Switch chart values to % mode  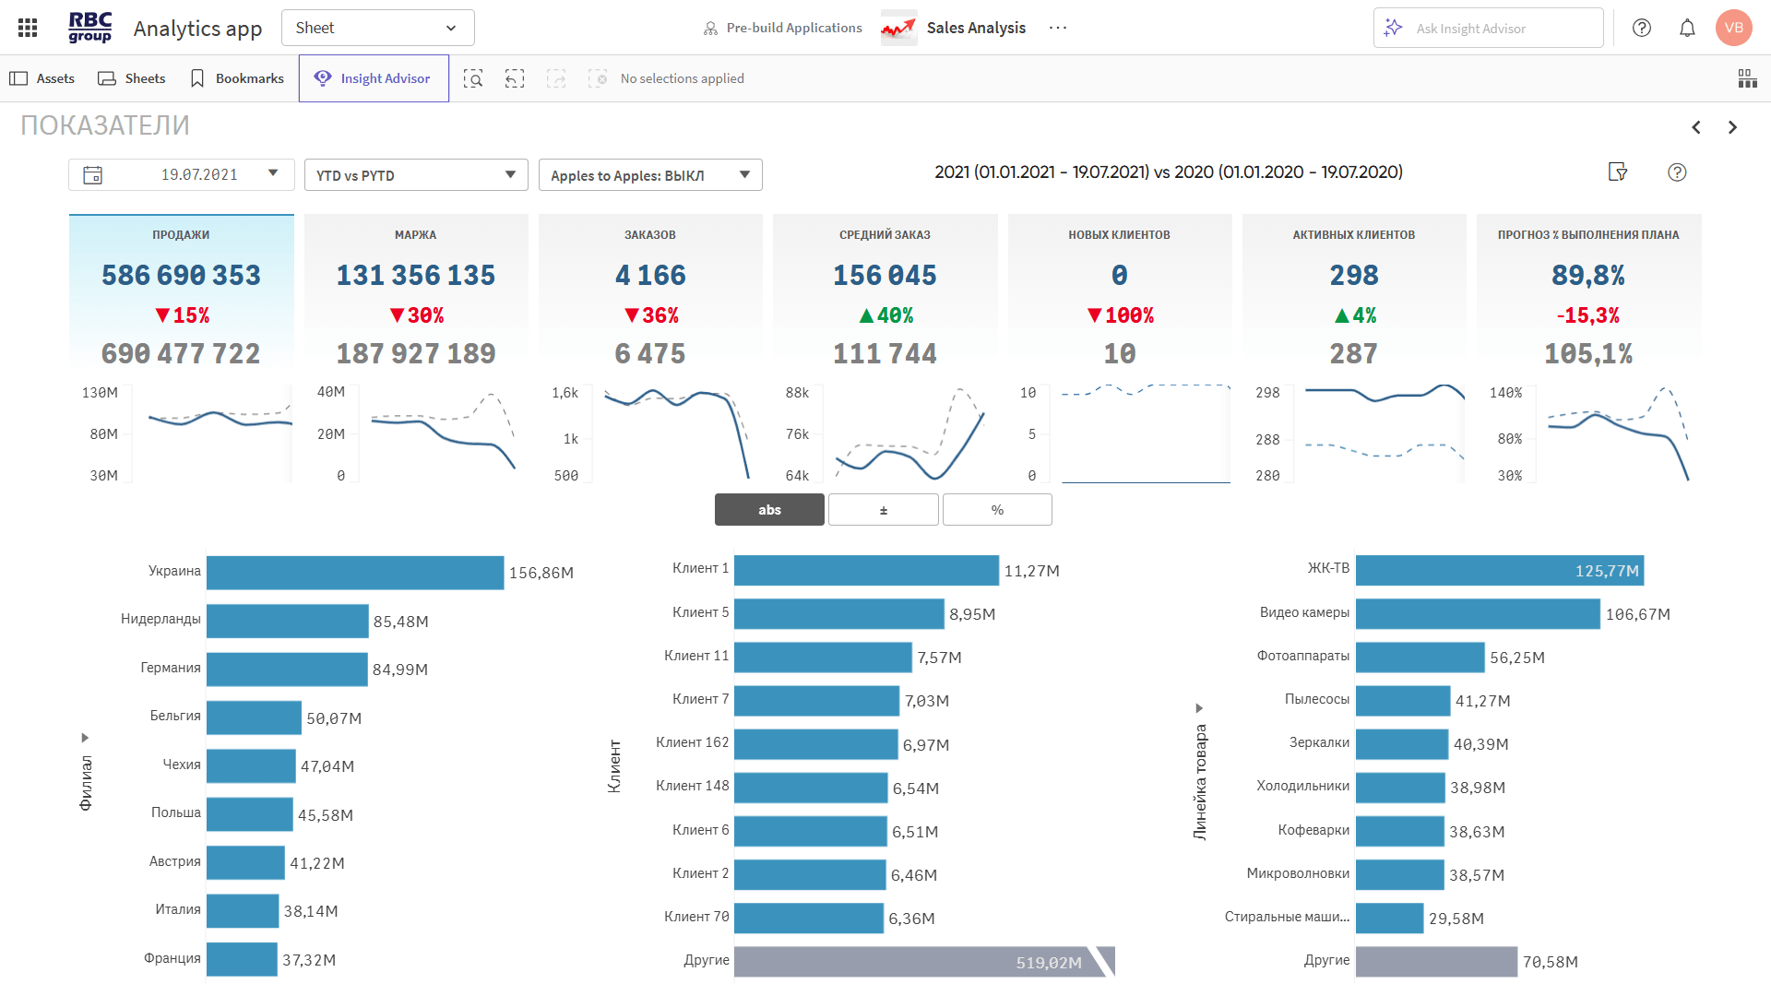pyautogui.click(x=997, y=510)
